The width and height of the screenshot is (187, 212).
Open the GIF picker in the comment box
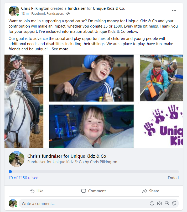coord(167,203)
